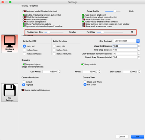145x140 pixels.
Task: Click the Ctrl-Arrow increment field
Action: point(50,72)
